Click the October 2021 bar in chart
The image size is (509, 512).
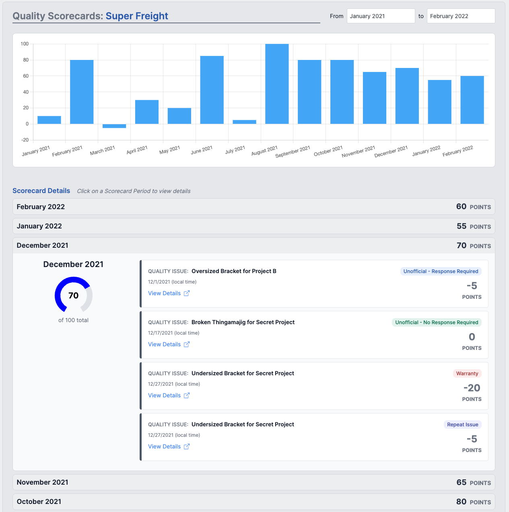click(342, 92)
